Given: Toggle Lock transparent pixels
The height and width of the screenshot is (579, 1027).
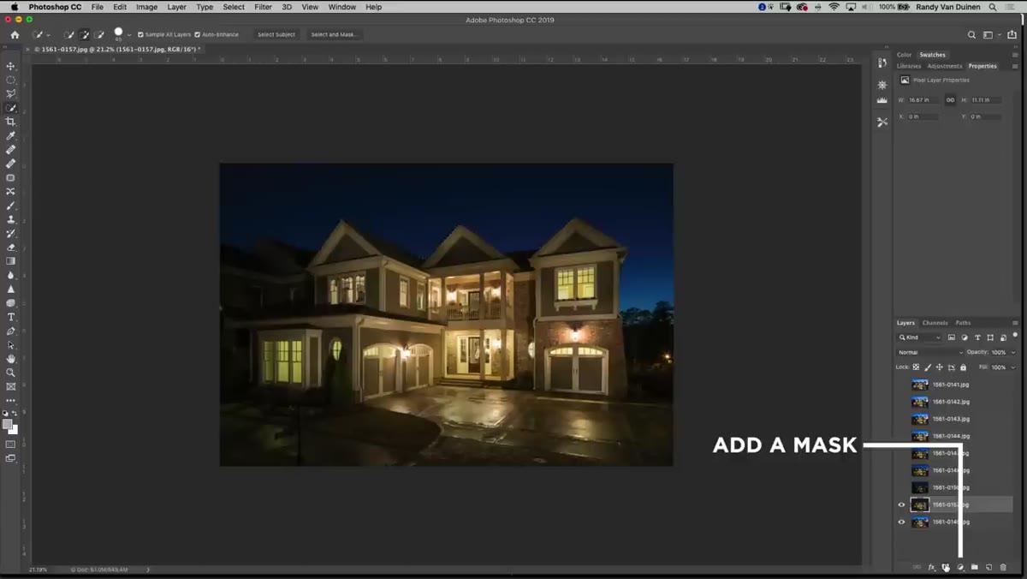Looking at the screenshot, I should tap(916, 367).
